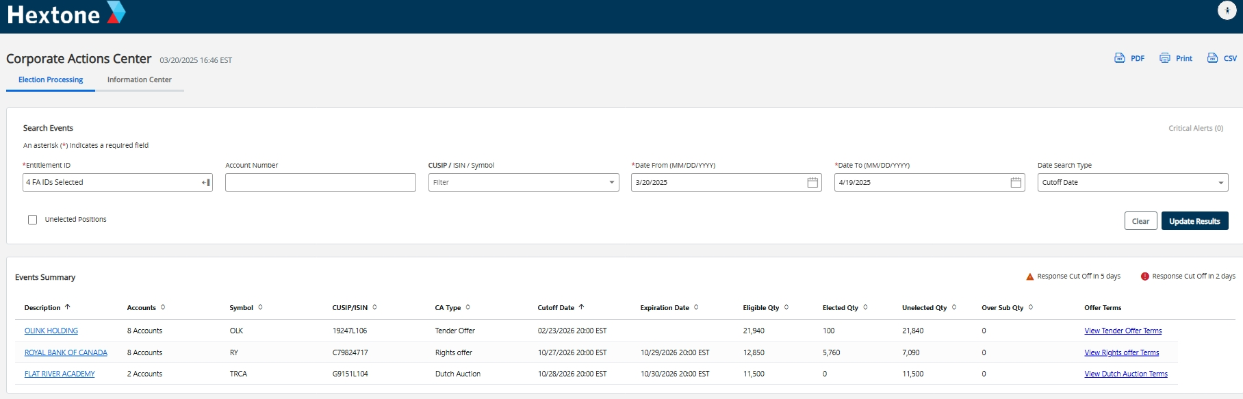Open OLINK HOLDING event link

51,331
